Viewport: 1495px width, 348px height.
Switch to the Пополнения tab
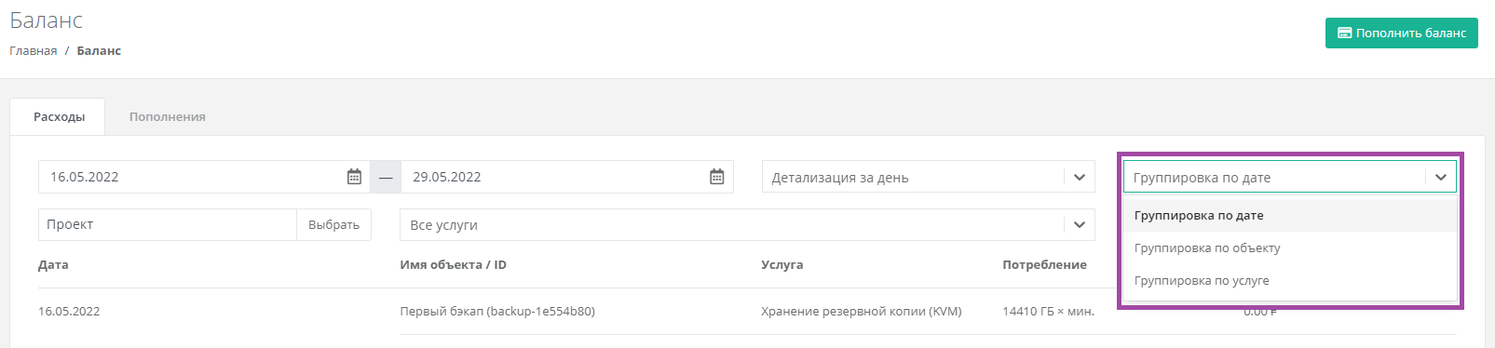tap(168, 116)
